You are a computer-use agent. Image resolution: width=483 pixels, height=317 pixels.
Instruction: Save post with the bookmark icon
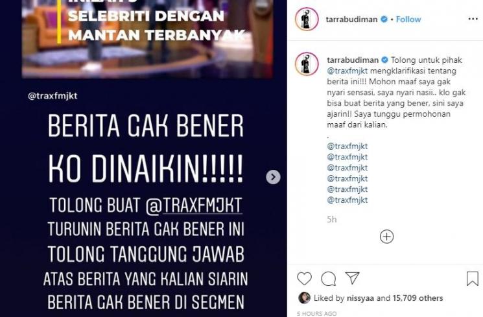click(x=472, y=279)
